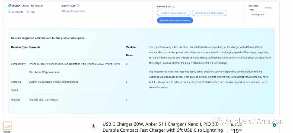Image resolution: width=293 pixels, height=133 pixels.
Task: Click the coming soon button
Action: 258,15
